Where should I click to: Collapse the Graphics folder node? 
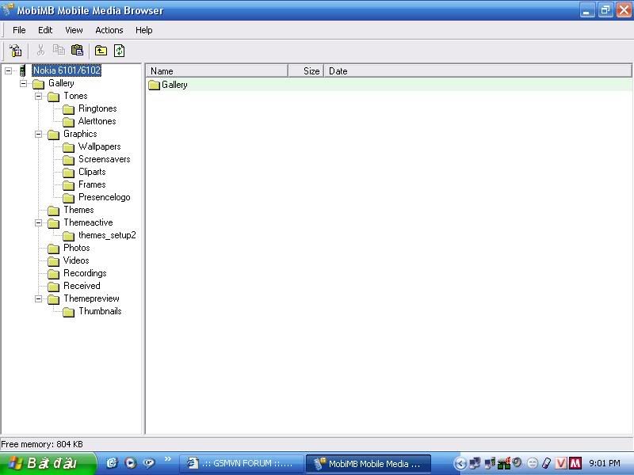(x=38, y=134)
